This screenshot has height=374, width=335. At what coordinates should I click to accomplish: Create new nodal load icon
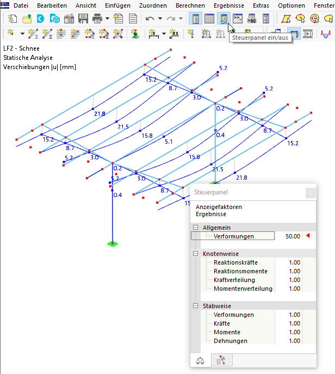(x=190, y=34)
